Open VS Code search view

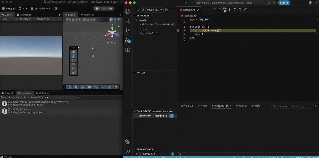pyautogui.click(x=128, y=21)
